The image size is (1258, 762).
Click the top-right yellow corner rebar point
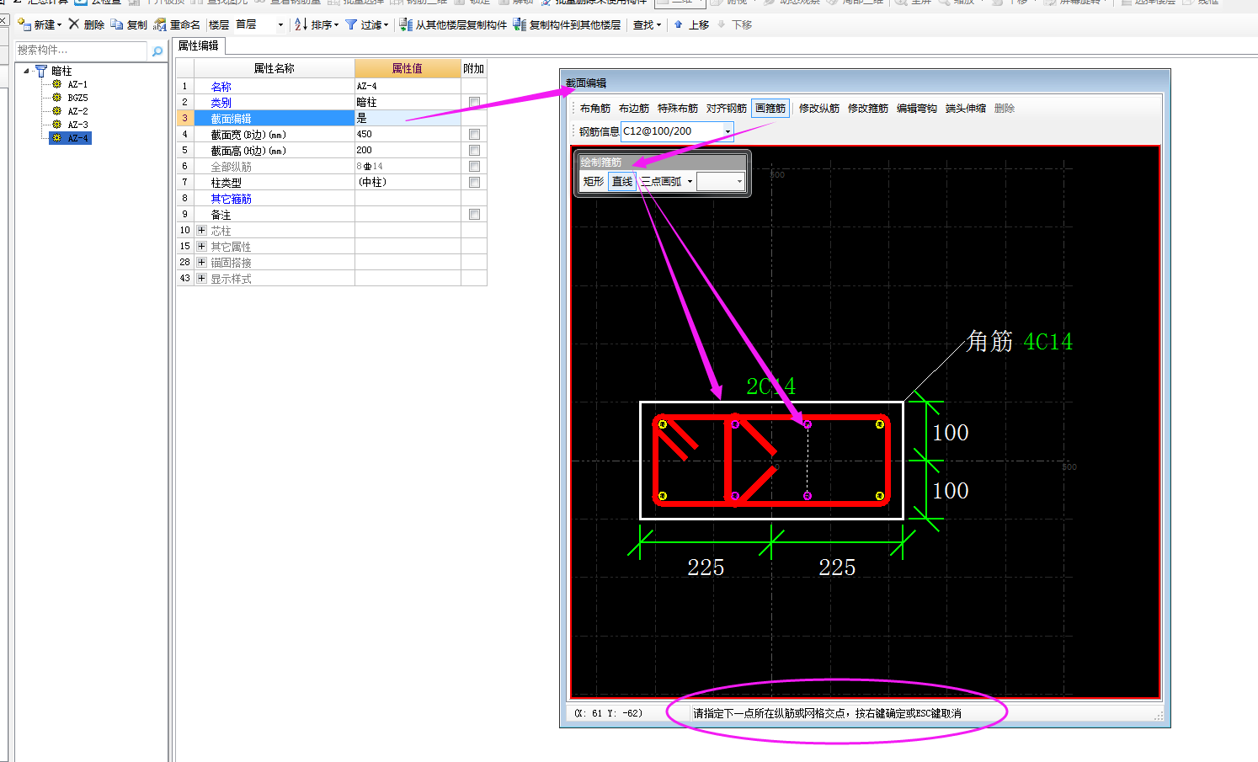[x=879, y=424]
